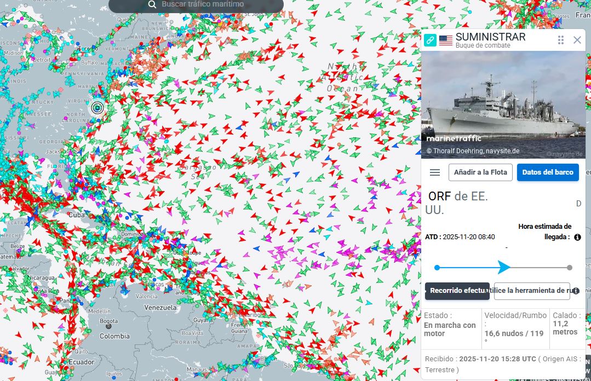The width and height of the screenshot is (591, 381).
Task: Select Utilice la herramienta de ruta tab
Action: click(x=531, y=291)
